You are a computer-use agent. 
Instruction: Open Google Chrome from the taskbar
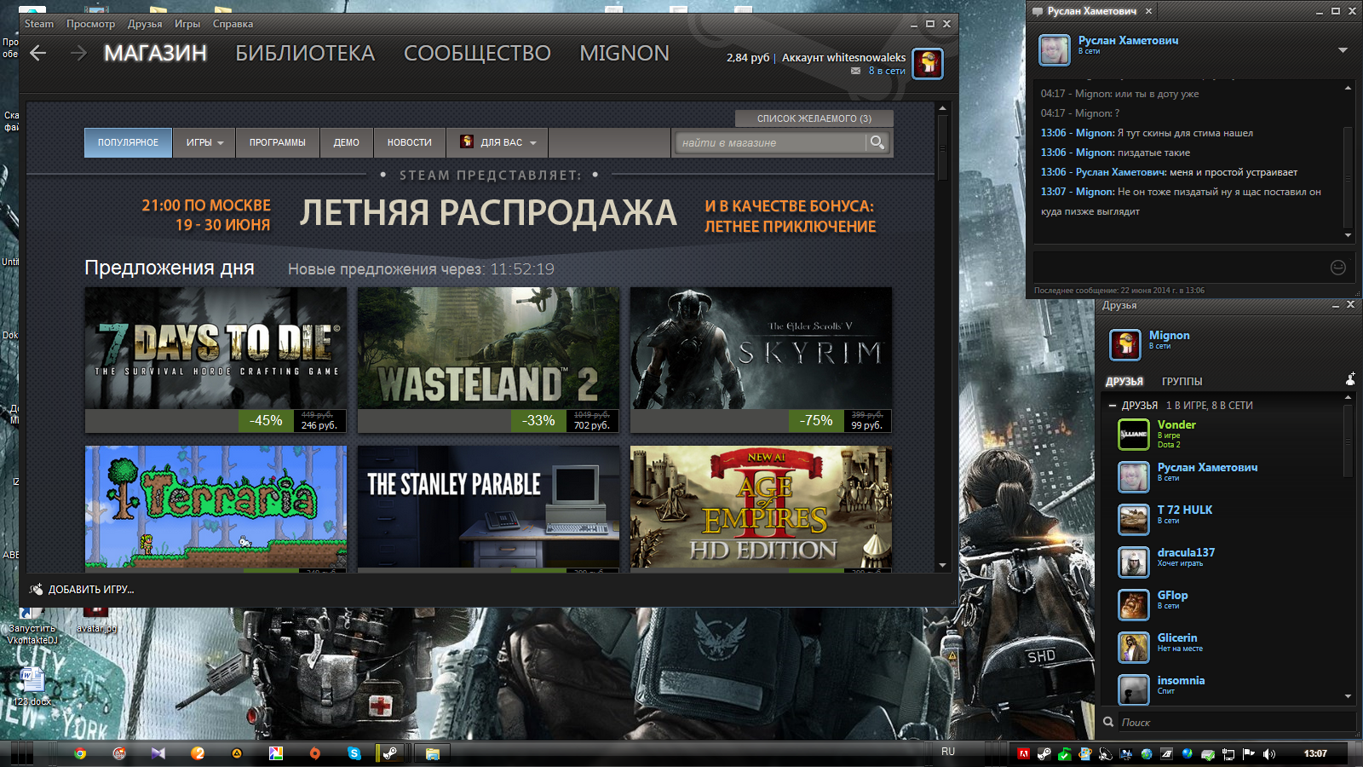click(x=80, y=753)
